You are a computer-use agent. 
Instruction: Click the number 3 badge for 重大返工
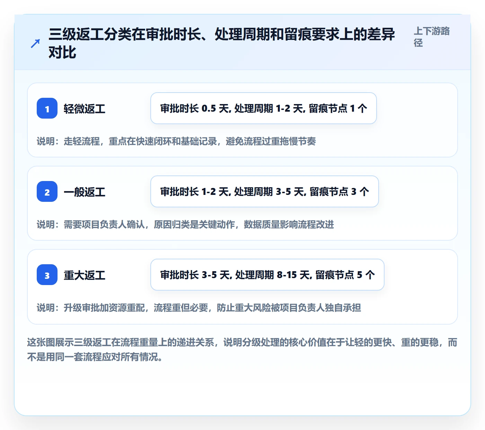point(47,275)
